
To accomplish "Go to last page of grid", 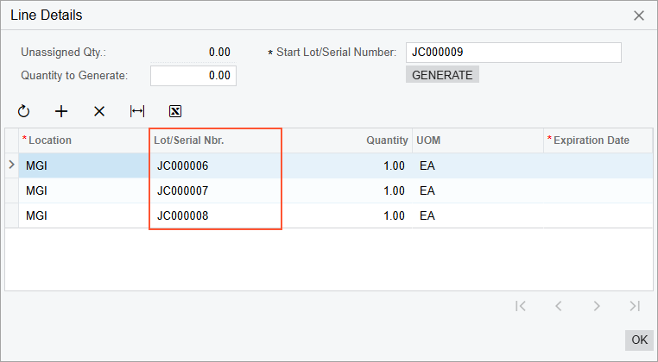I will pos(635,305).
